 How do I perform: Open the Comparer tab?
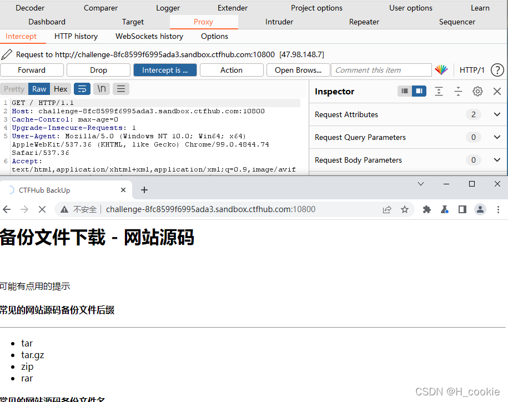click(100, 8)
